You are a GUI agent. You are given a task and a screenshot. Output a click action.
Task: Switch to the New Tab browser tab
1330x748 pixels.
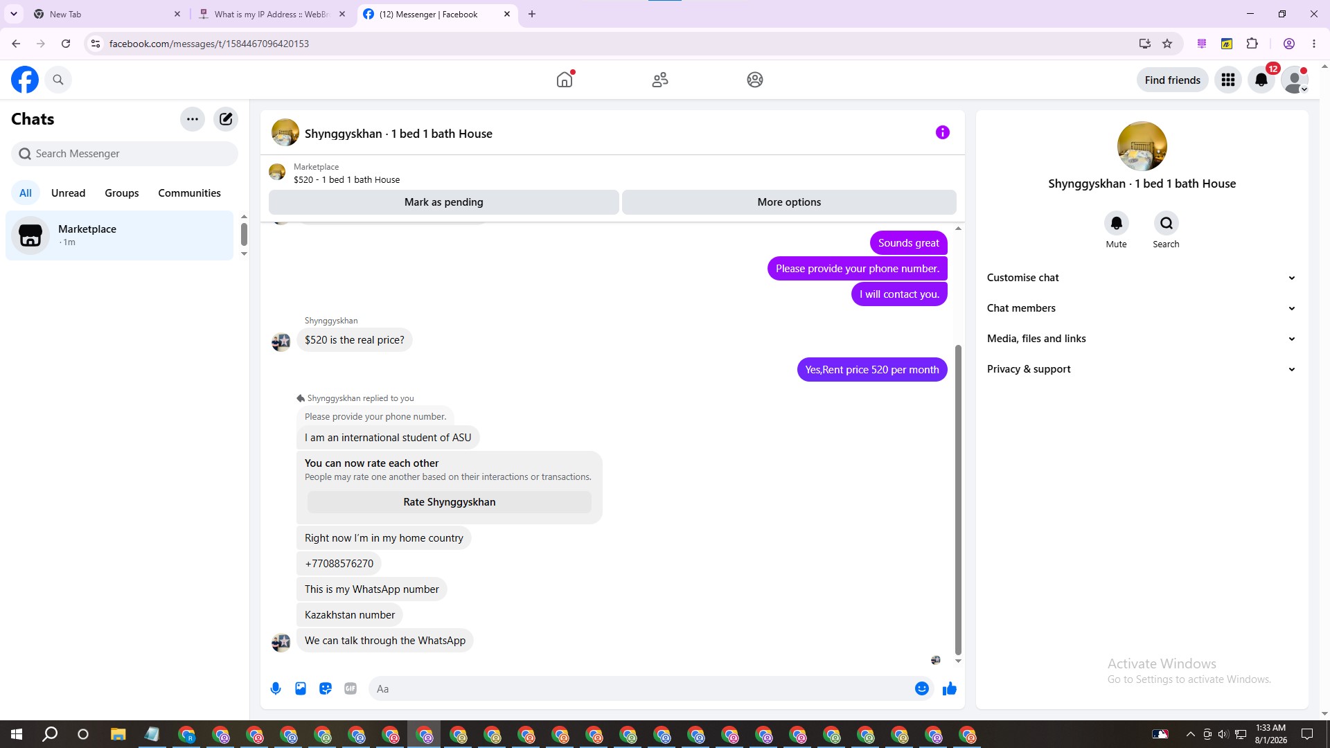point(105,14)
